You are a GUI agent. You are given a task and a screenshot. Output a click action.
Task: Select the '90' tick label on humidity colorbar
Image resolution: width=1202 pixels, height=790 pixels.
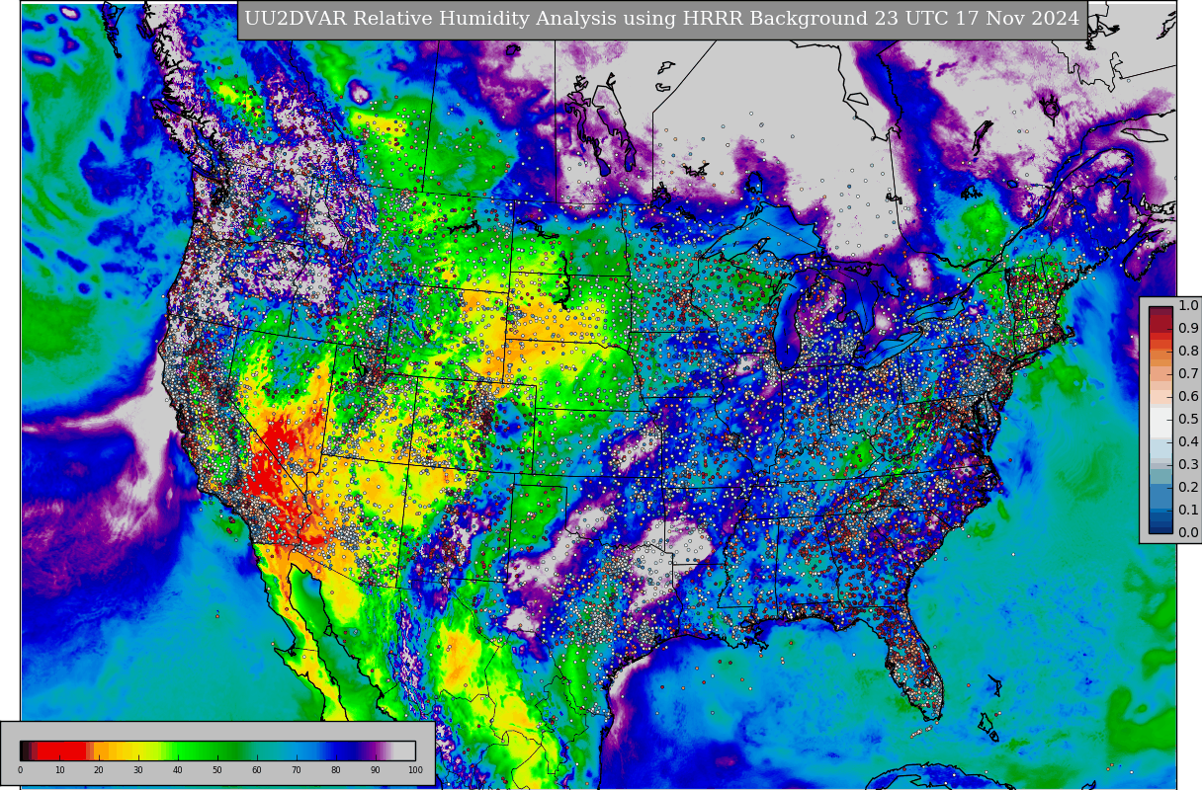click(x=376, y=770)
